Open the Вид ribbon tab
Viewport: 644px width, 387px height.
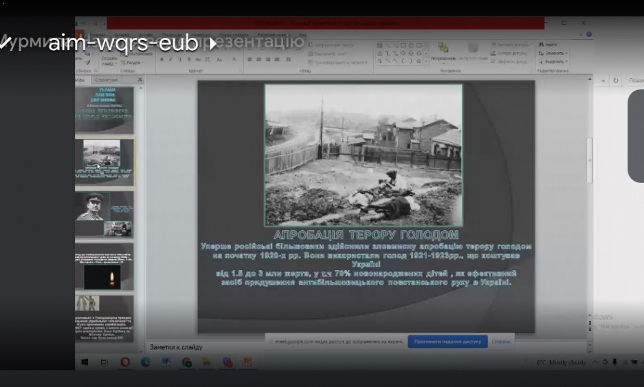[303, 35]
